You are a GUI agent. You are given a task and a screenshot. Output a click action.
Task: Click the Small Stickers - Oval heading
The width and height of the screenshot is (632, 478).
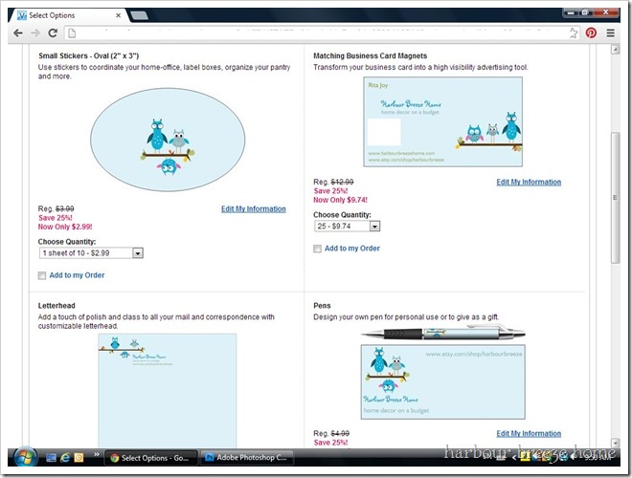pos(89,56)
